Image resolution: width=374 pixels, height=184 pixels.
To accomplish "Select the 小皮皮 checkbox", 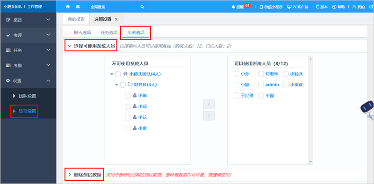I will coord(286,85).
